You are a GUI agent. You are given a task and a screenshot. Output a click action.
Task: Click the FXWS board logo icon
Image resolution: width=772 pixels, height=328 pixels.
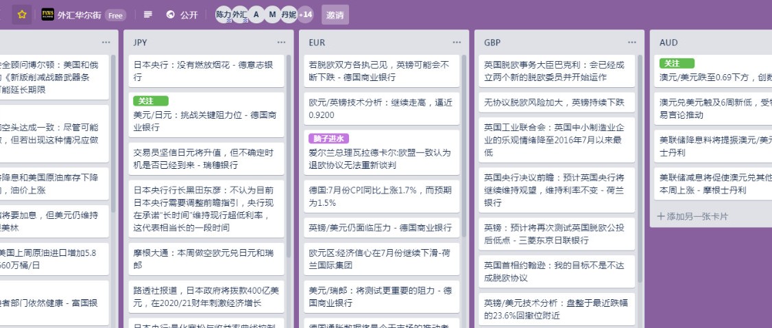pyautogui.click(x=48, y=14)
